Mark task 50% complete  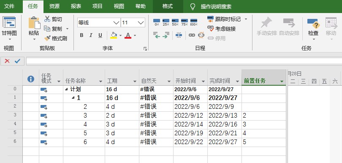(175, 22)
